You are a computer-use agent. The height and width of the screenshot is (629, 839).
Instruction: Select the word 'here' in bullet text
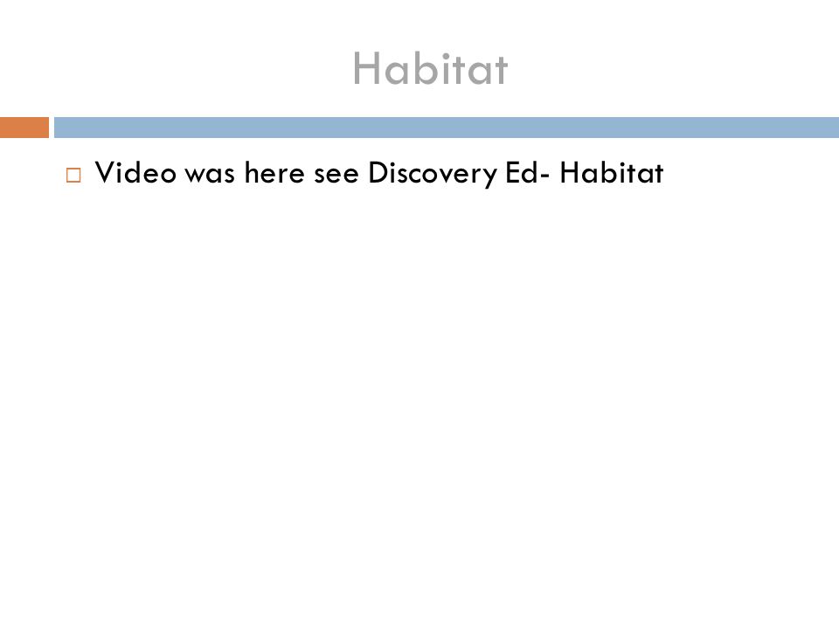coord(274,172)
